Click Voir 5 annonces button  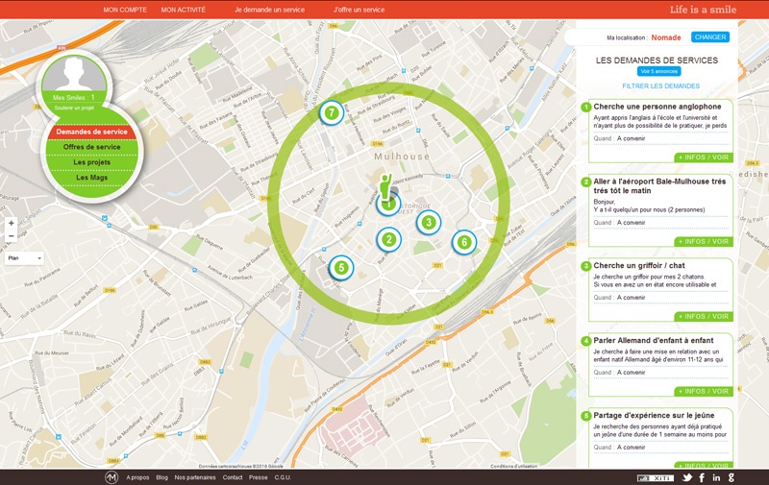(659, 71)
